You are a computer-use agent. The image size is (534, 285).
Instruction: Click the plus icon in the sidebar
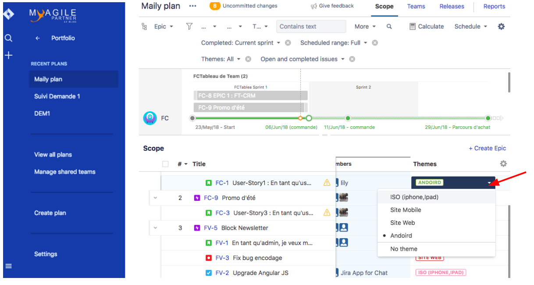[8, 55]
